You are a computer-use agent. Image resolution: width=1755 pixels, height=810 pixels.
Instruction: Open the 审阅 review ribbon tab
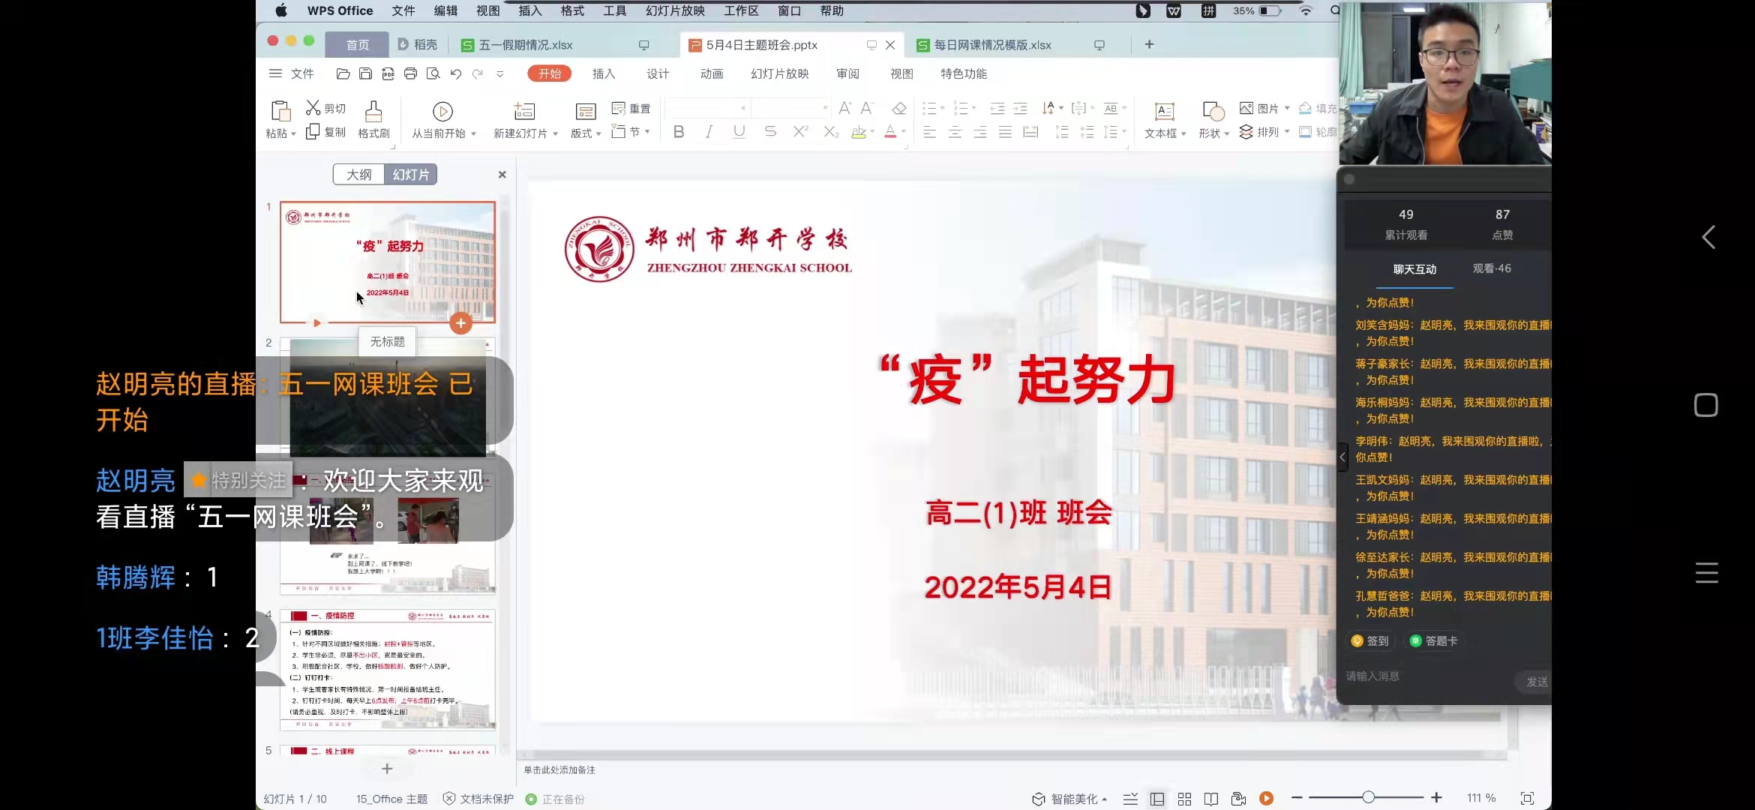(x=847, y=73)
